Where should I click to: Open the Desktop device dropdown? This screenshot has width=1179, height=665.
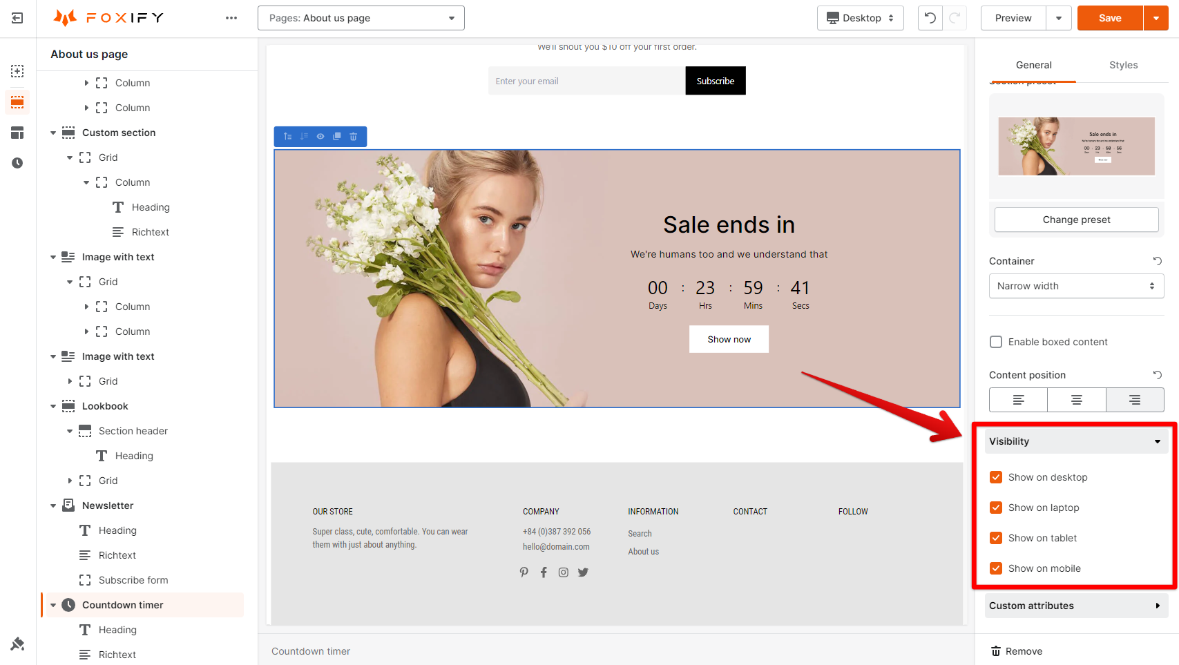pos(861,18)
